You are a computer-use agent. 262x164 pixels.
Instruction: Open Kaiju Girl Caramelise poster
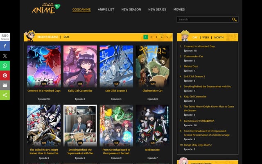click(x=80, y=66)
